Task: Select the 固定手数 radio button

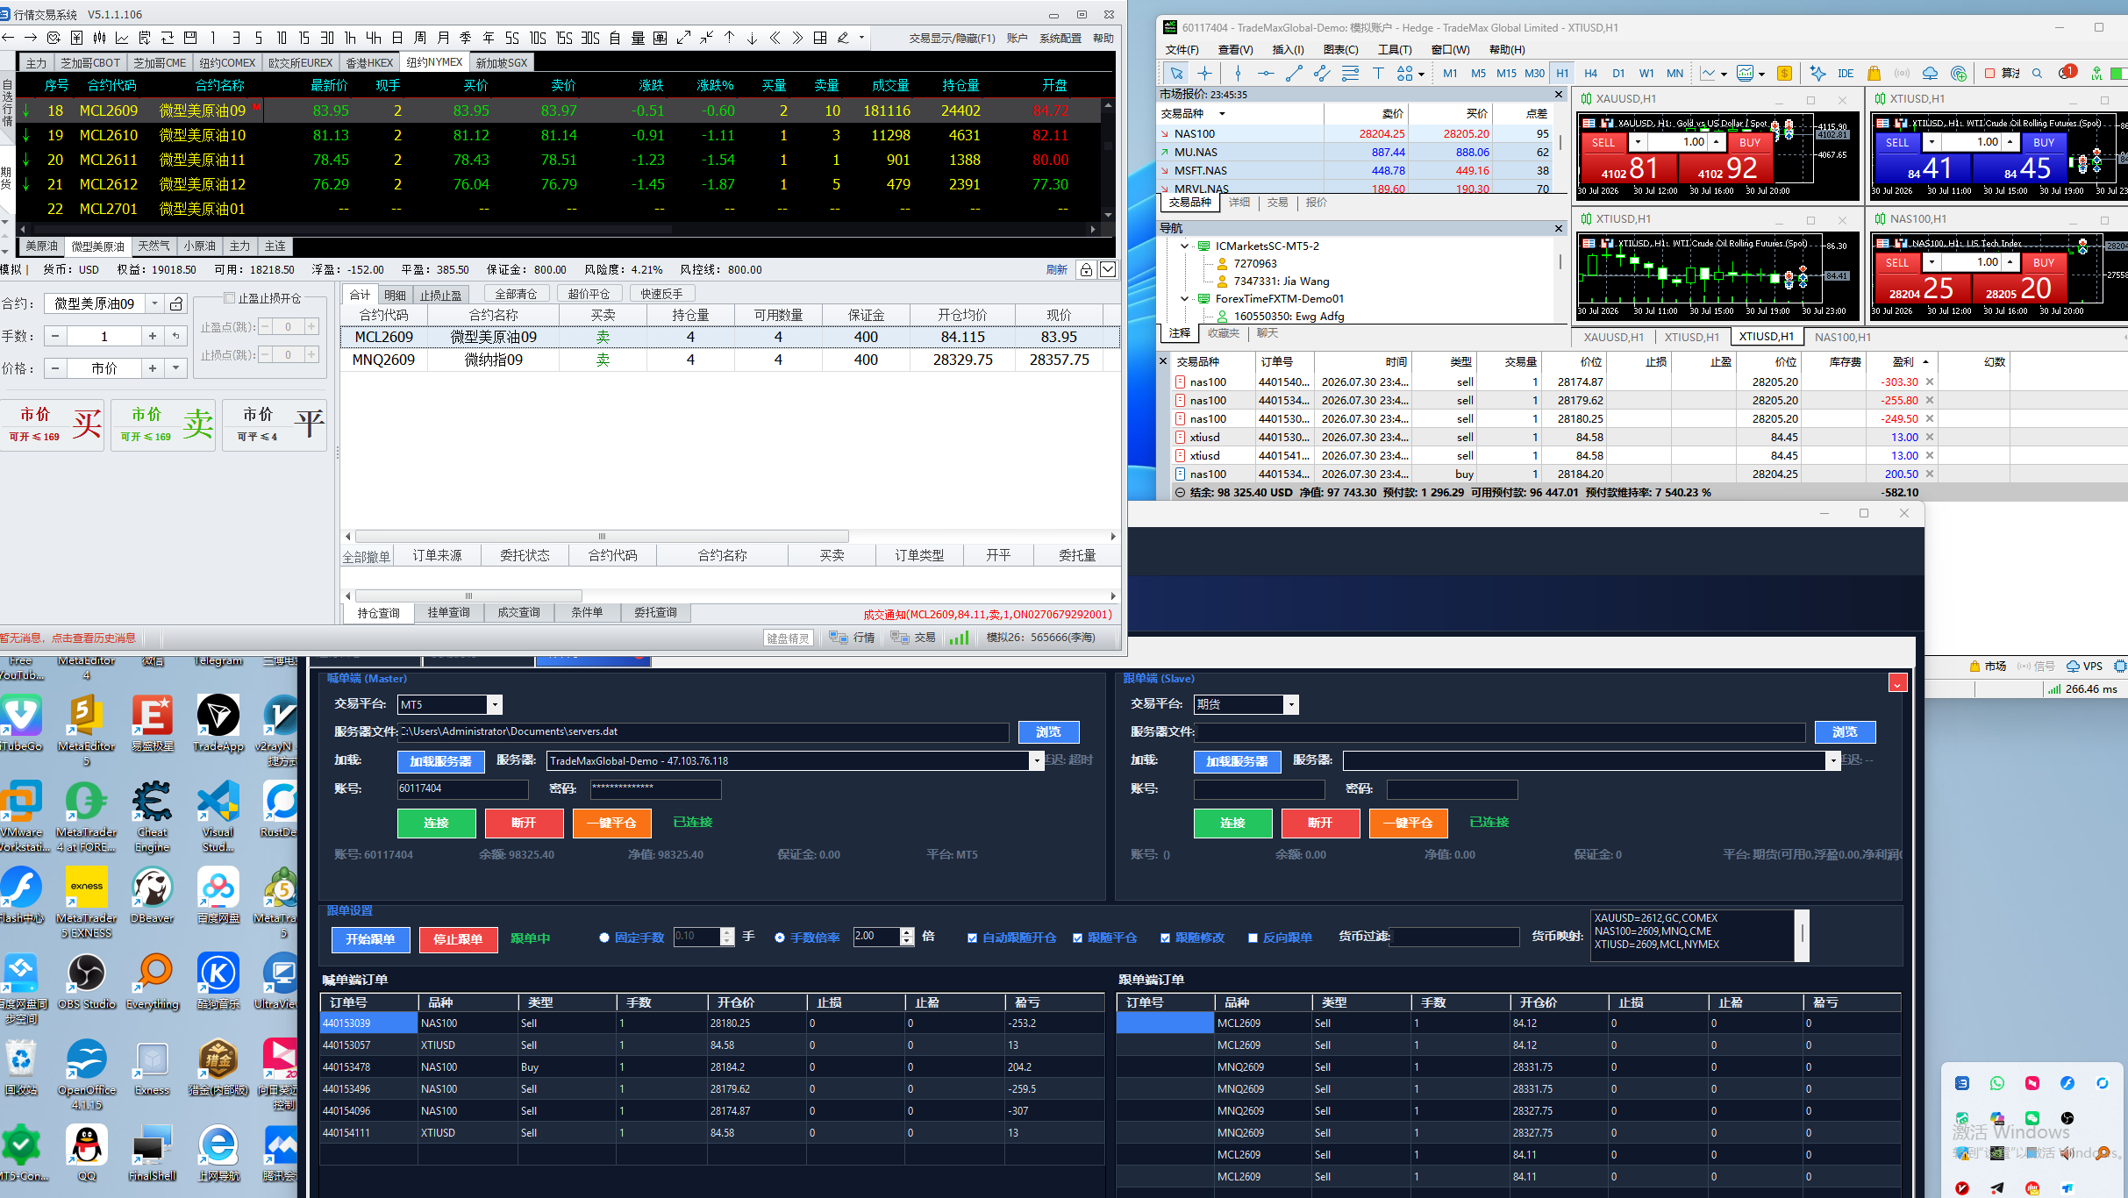Action: click(604, 938)
